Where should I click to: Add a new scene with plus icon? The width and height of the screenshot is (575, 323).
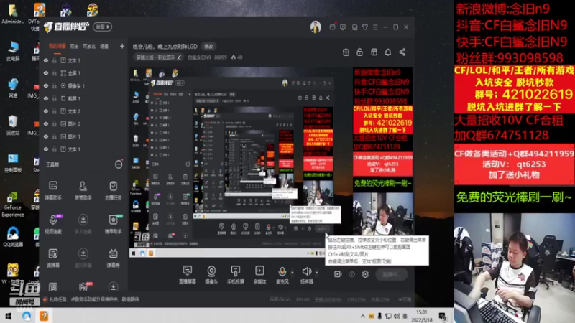click(x=122, y=46)
